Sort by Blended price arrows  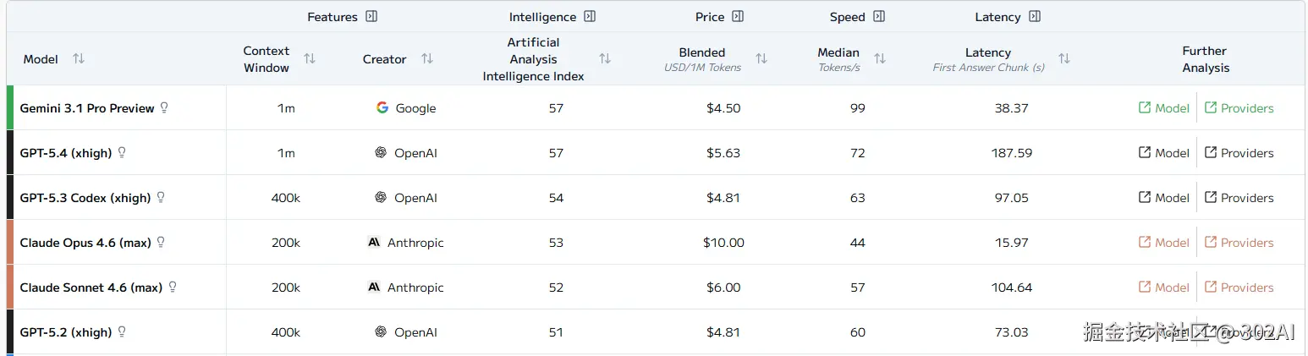(761, 59)
